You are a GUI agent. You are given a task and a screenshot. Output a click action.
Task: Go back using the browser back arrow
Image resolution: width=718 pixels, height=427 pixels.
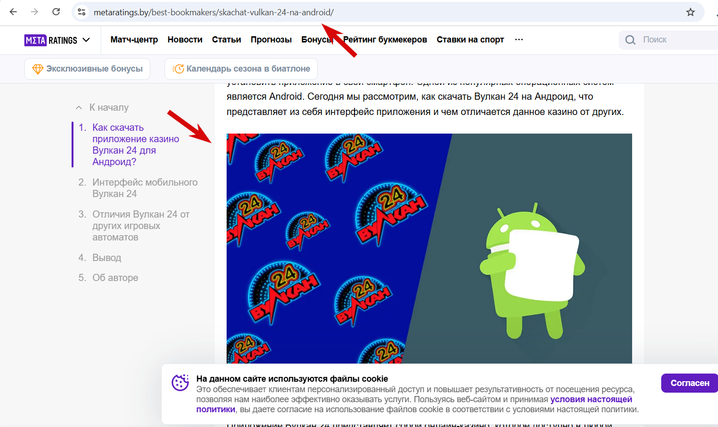click(x=13, y=12)
